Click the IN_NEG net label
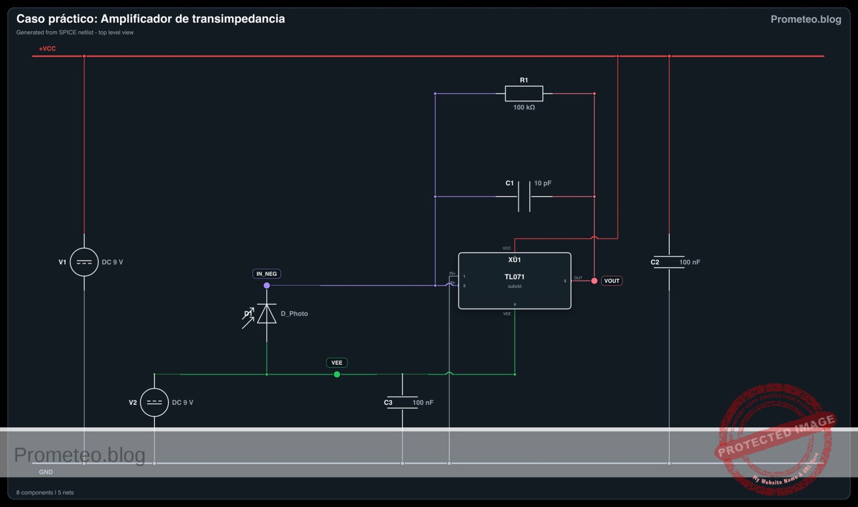858x507 pixels. 267,274
